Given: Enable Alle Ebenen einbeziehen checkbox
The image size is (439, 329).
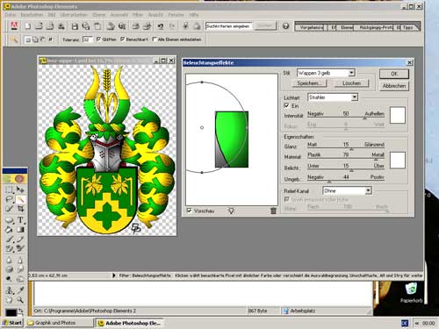Looking at the screenshot, I should (x=155, y=39).
